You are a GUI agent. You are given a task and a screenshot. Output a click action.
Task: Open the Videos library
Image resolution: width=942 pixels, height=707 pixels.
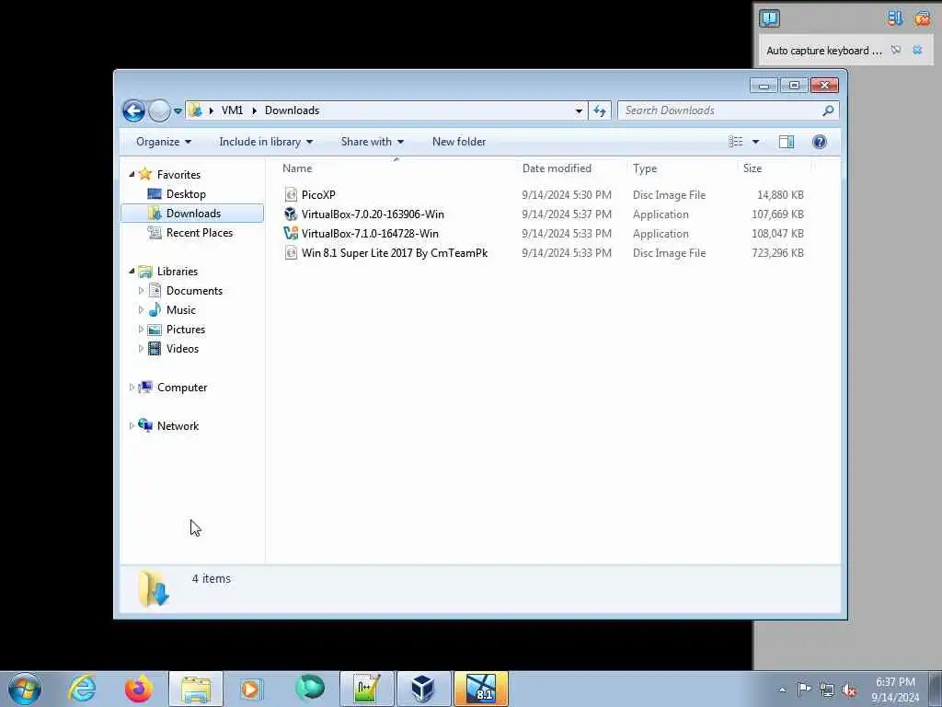click(x=182, y=349)
